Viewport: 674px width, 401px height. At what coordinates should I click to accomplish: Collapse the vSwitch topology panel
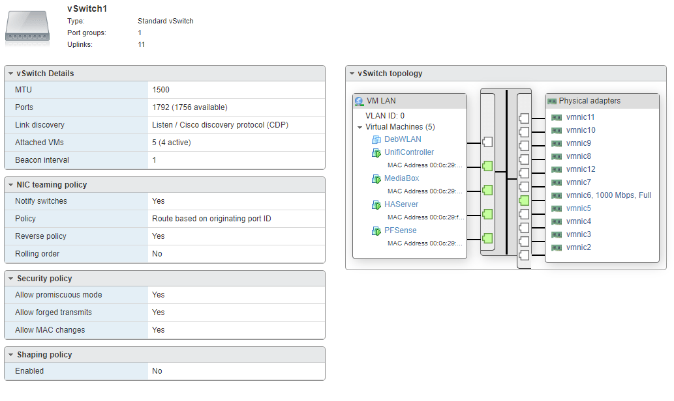tap(352, 73)
